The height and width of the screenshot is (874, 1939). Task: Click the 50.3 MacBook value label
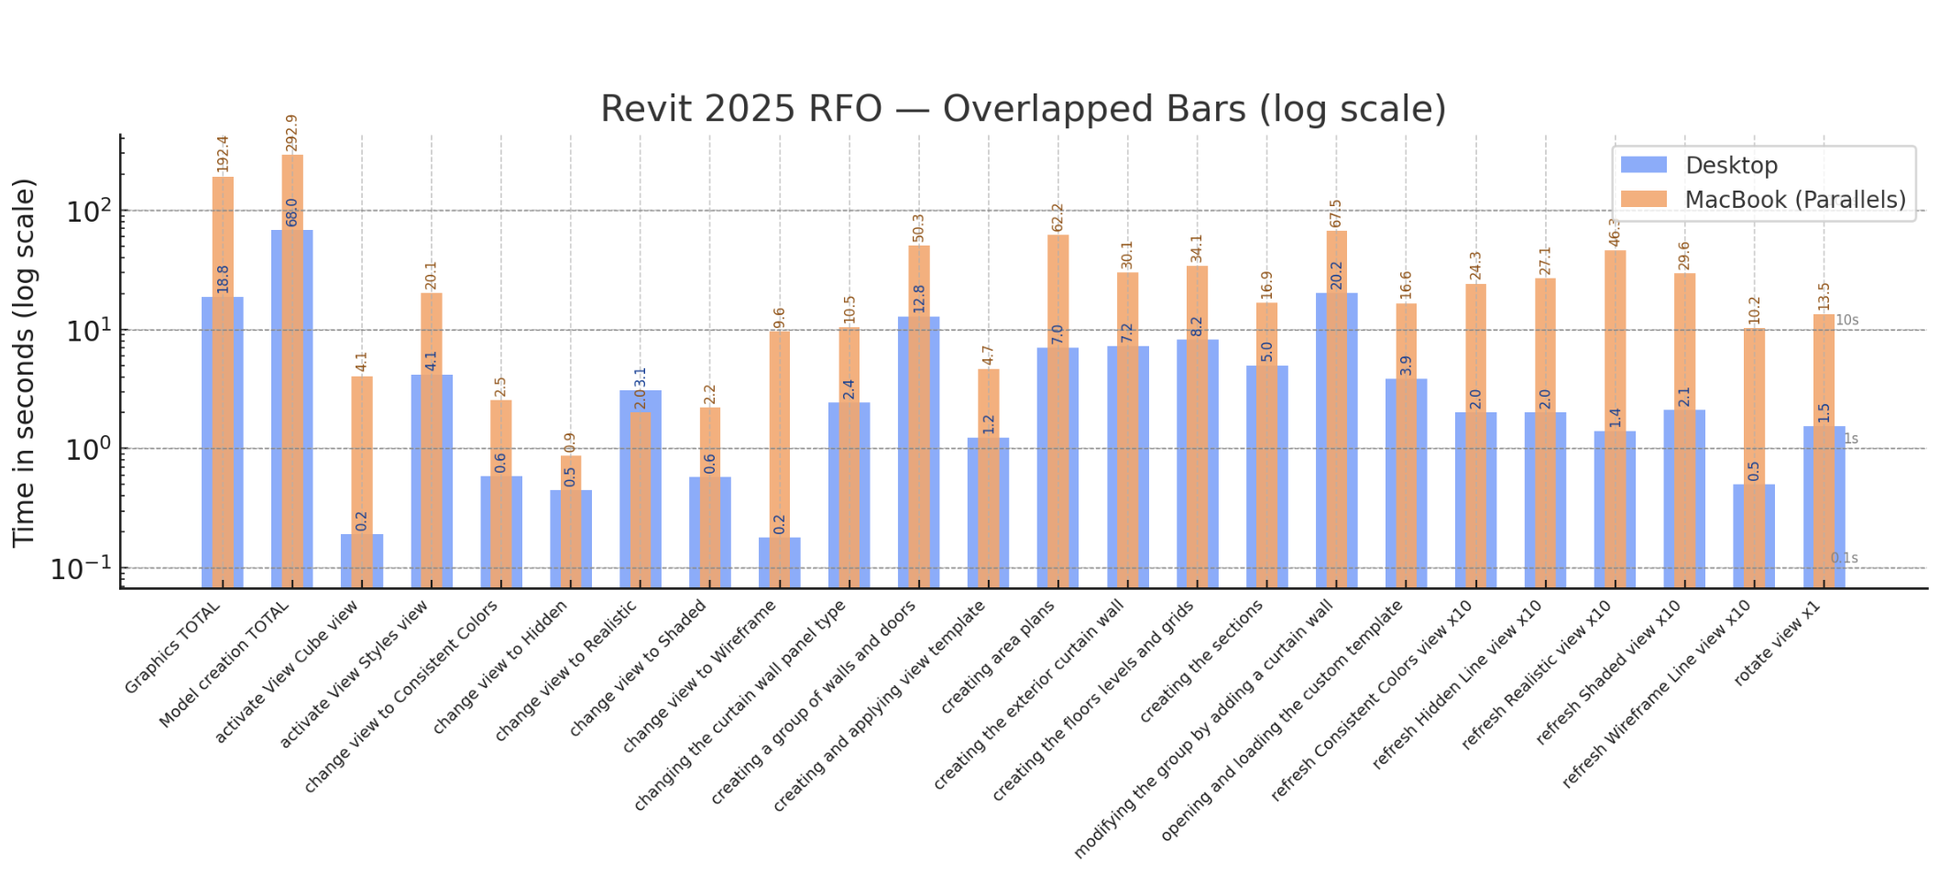tap(919, 228)
